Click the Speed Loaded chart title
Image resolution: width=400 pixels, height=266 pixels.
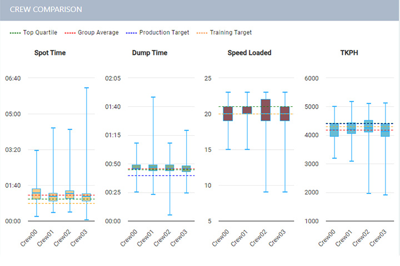coord(249,53)
